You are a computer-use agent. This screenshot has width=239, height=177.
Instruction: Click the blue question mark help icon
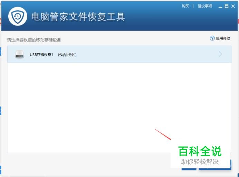pos(212,38)
